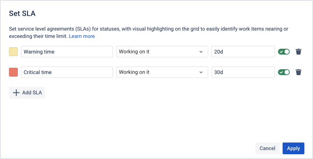Click the chevron arrow in Critical row dropdown
The width and height of the screenshot is (313, 159).
201,72
